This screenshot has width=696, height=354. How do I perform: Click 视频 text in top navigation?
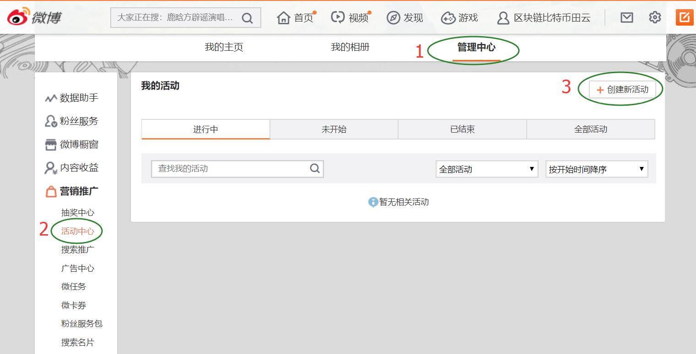pos(358,18)
